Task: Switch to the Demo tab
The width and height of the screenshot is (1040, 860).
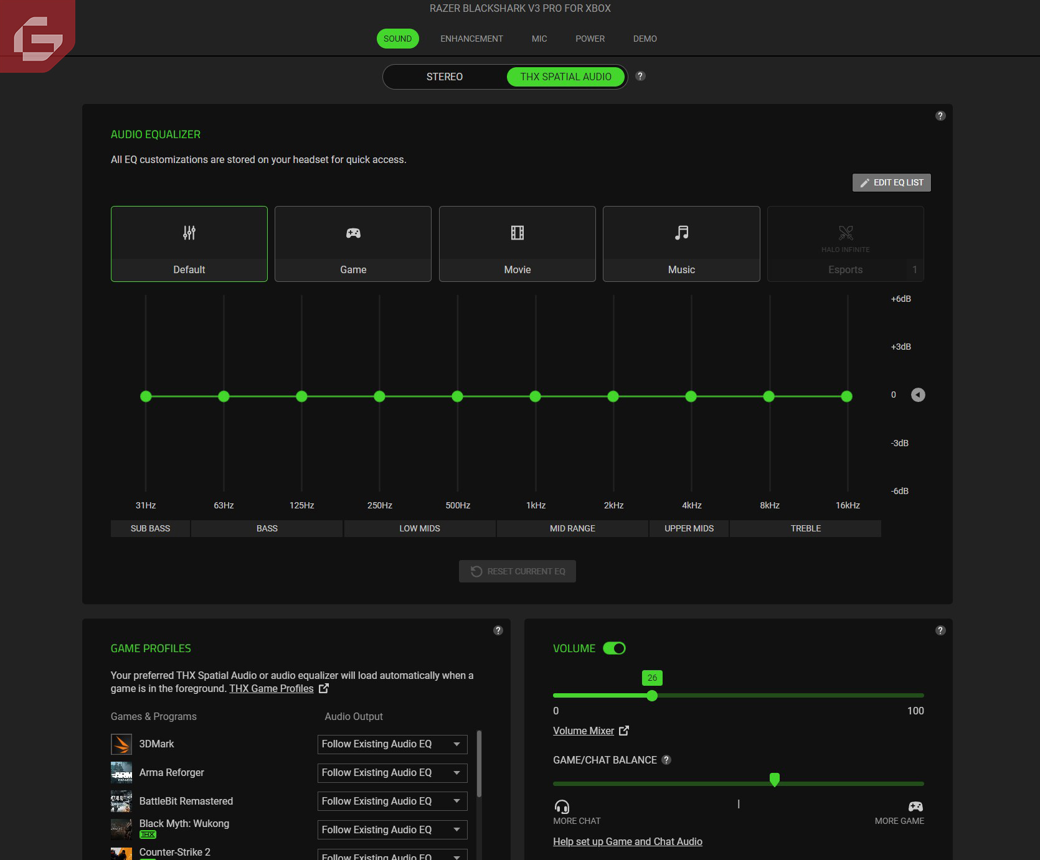Action: [x=645, y=39]
